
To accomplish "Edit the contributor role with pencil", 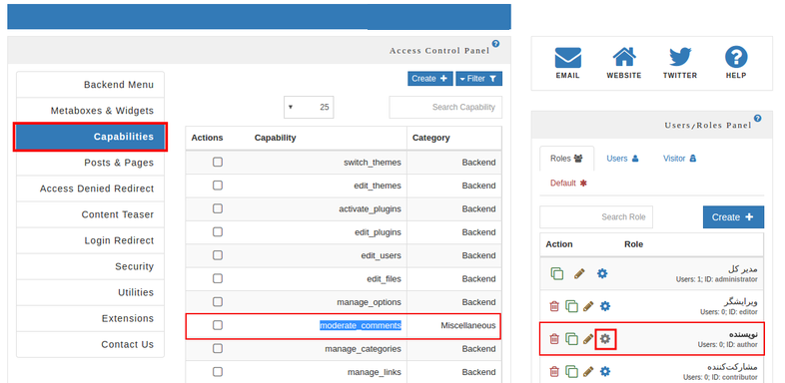I will (588, 371).
